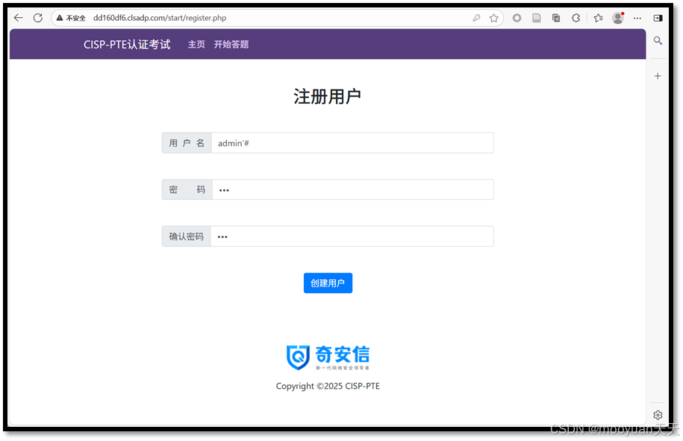The height and width of the screenshot is (441, 683).
Task: Click the favorites star in the address bar
Action: tap(493, 18)
